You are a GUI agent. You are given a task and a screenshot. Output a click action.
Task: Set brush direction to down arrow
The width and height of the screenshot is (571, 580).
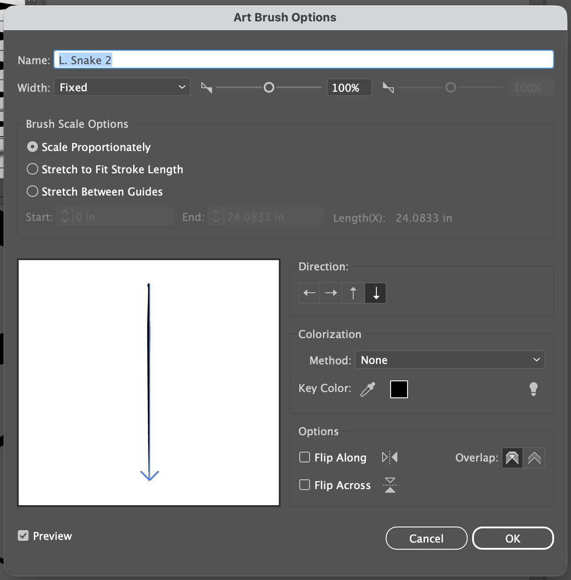click(x=375, y=293)
